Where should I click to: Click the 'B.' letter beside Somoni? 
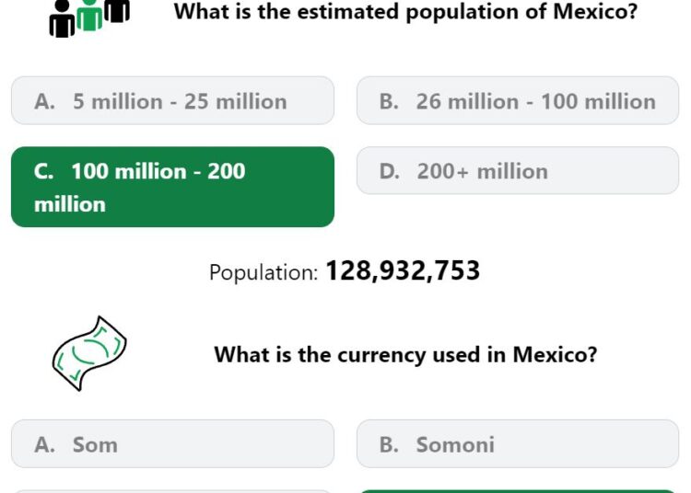tap(389, 444)
